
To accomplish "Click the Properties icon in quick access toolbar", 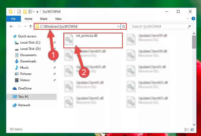I will (x=19, y=12).
